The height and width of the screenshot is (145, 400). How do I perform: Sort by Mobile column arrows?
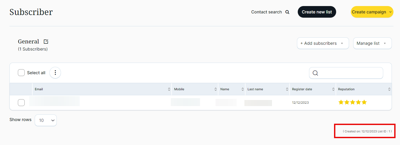pyautogui.click(x=216, y=89)
